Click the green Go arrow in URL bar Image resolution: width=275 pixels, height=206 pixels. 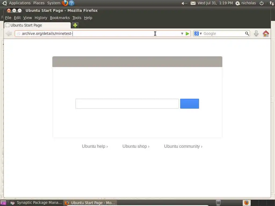187,34
